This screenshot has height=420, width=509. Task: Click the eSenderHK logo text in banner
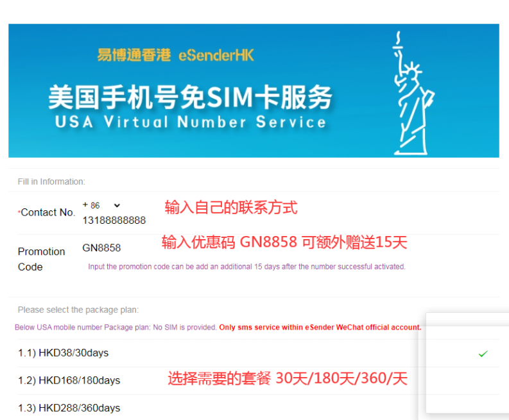(x=216, y=55)
